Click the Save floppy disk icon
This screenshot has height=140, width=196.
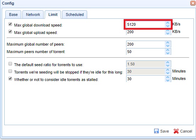click(x=156, y=131)
